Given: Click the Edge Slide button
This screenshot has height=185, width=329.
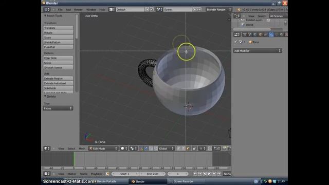Looking at the screenshot, I should (58, 58).
